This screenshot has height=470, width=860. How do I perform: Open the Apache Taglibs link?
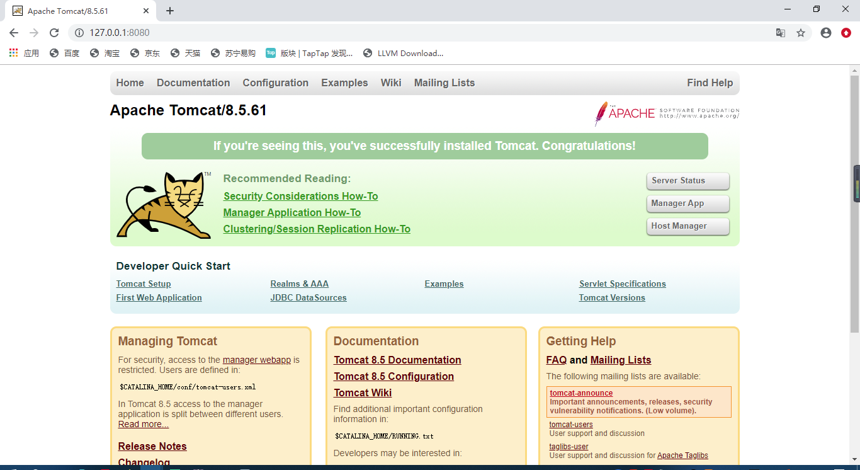[682, 456]
